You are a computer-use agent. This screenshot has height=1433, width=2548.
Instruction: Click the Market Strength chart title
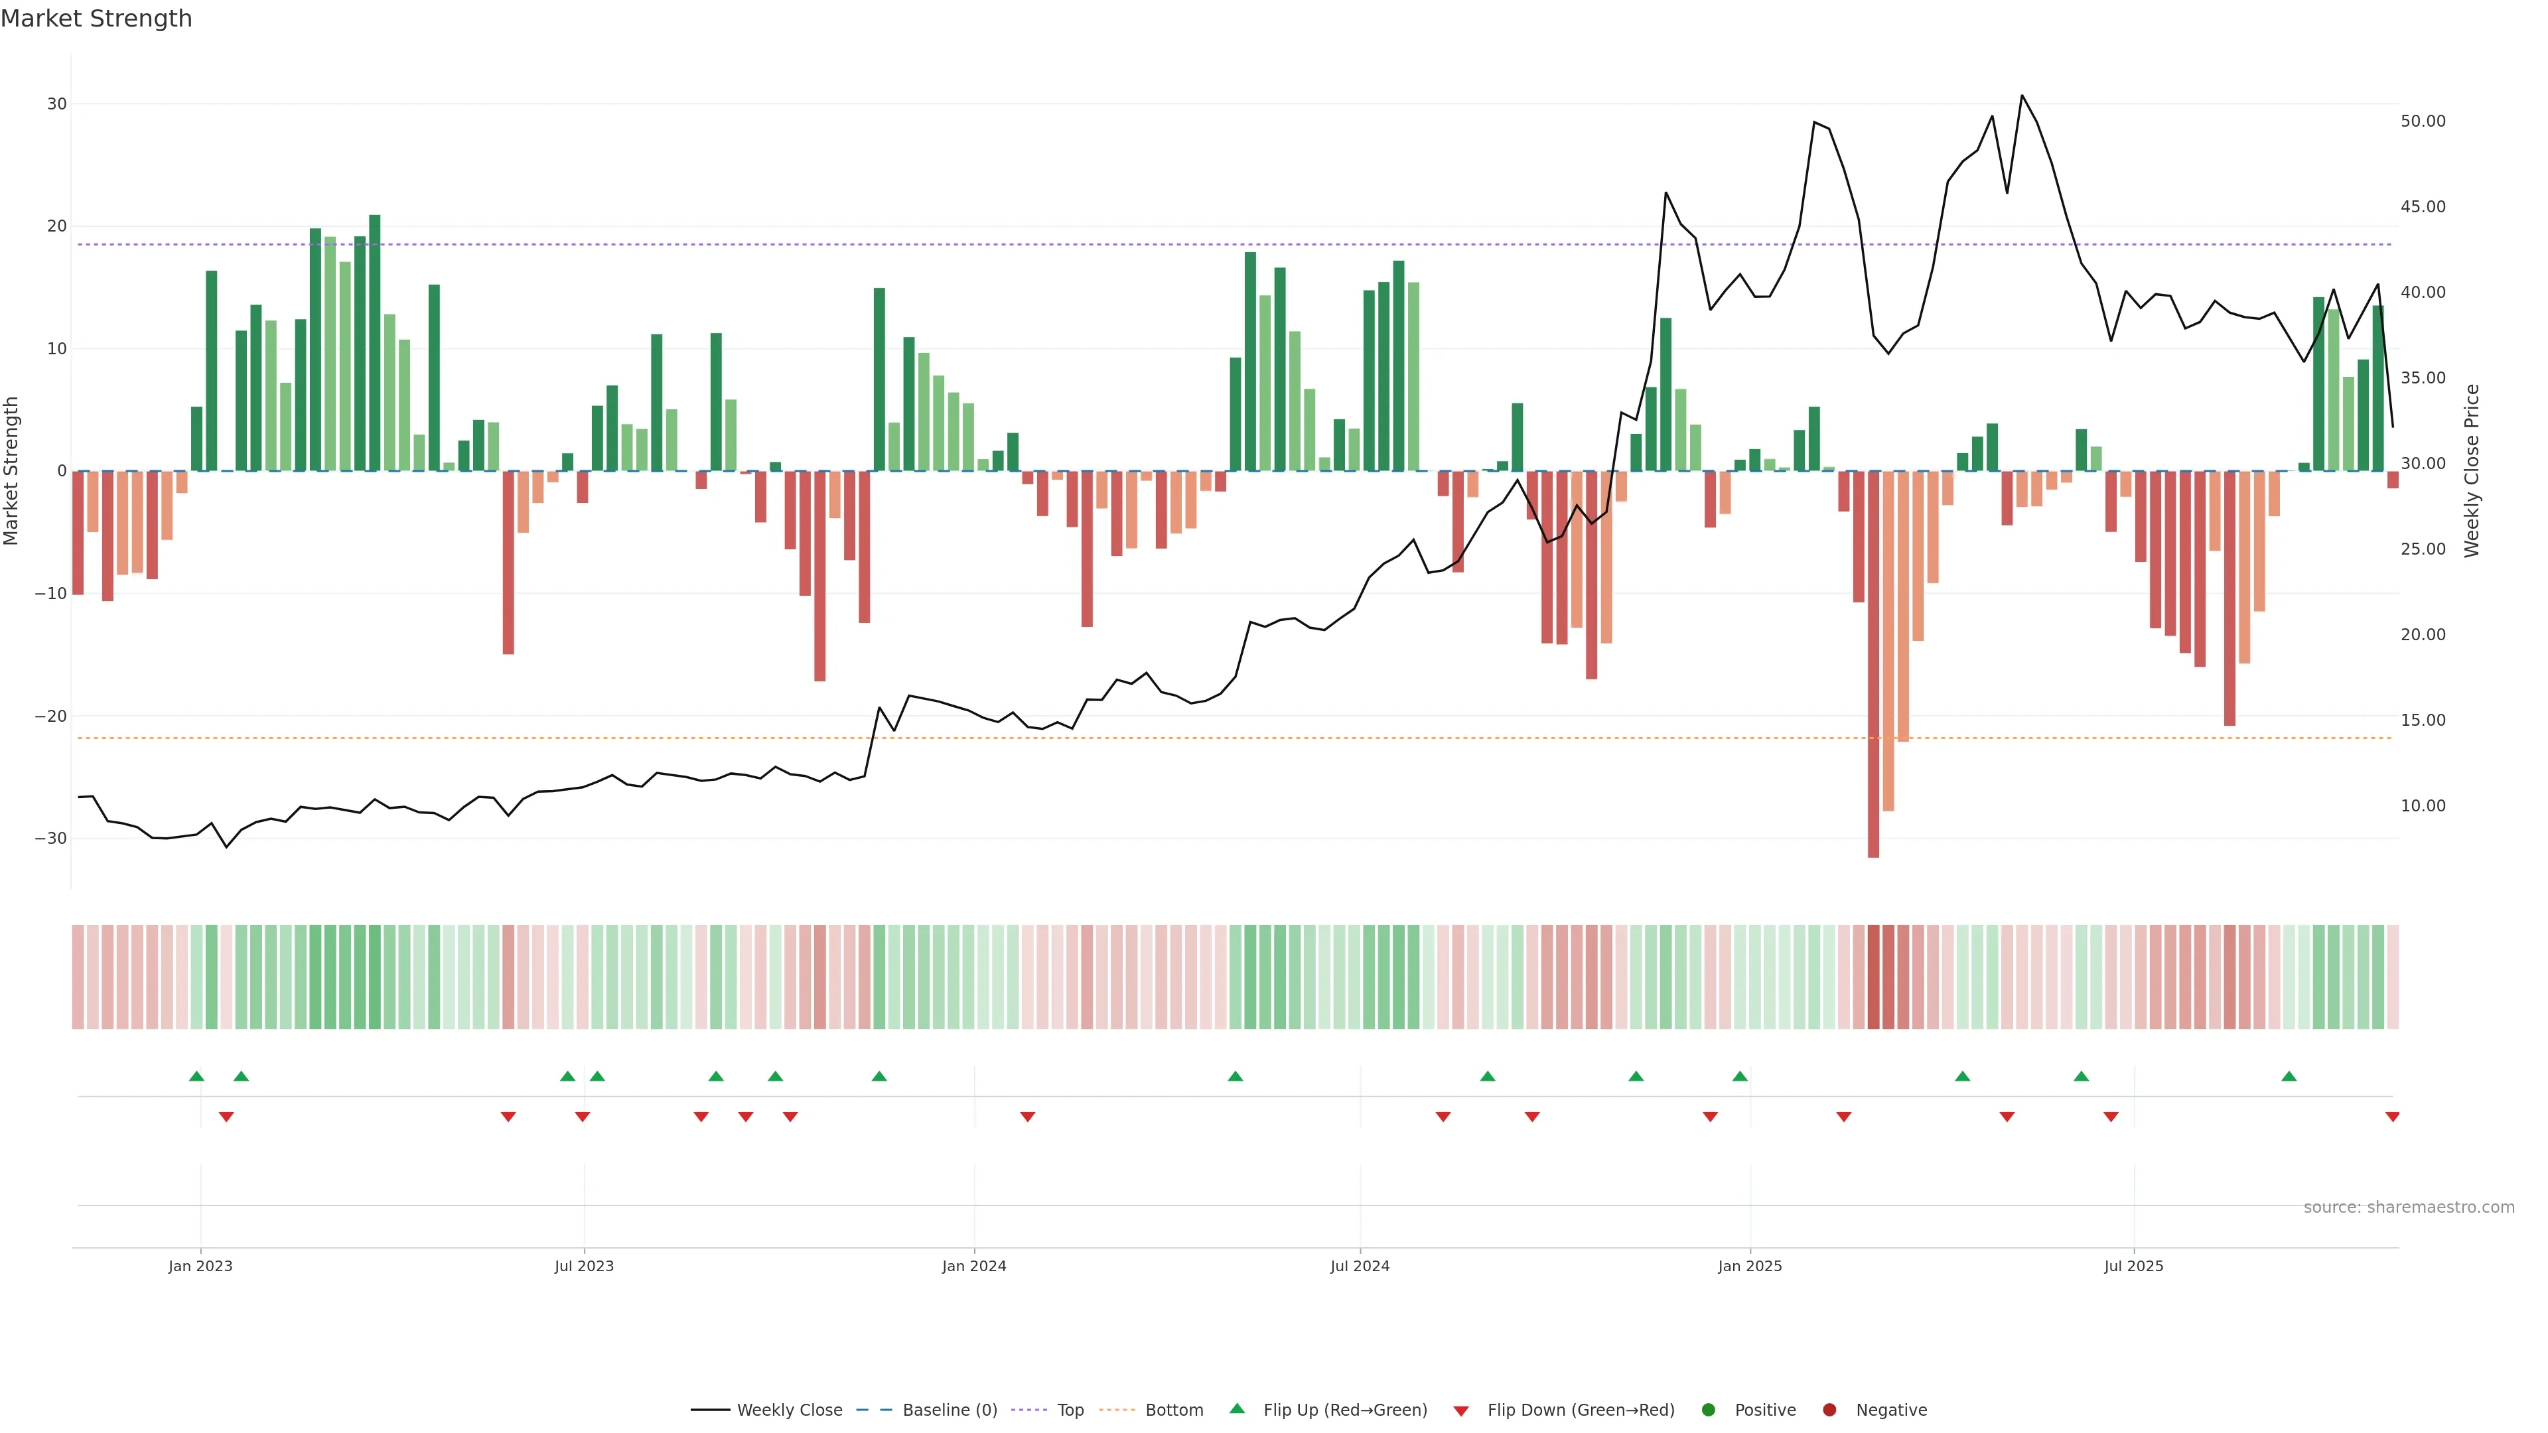[96, 19]
